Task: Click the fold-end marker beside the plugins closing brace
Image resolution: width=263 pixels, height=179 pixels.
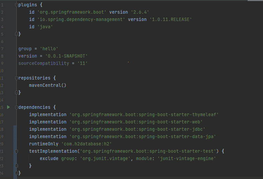Action: (x=16, y=34)
